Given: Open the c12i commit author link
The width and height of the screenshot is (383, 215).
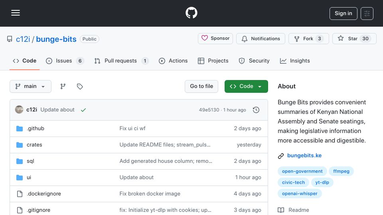Looking at the screenshot, I should pyautogui.click(x=32, y=110).
